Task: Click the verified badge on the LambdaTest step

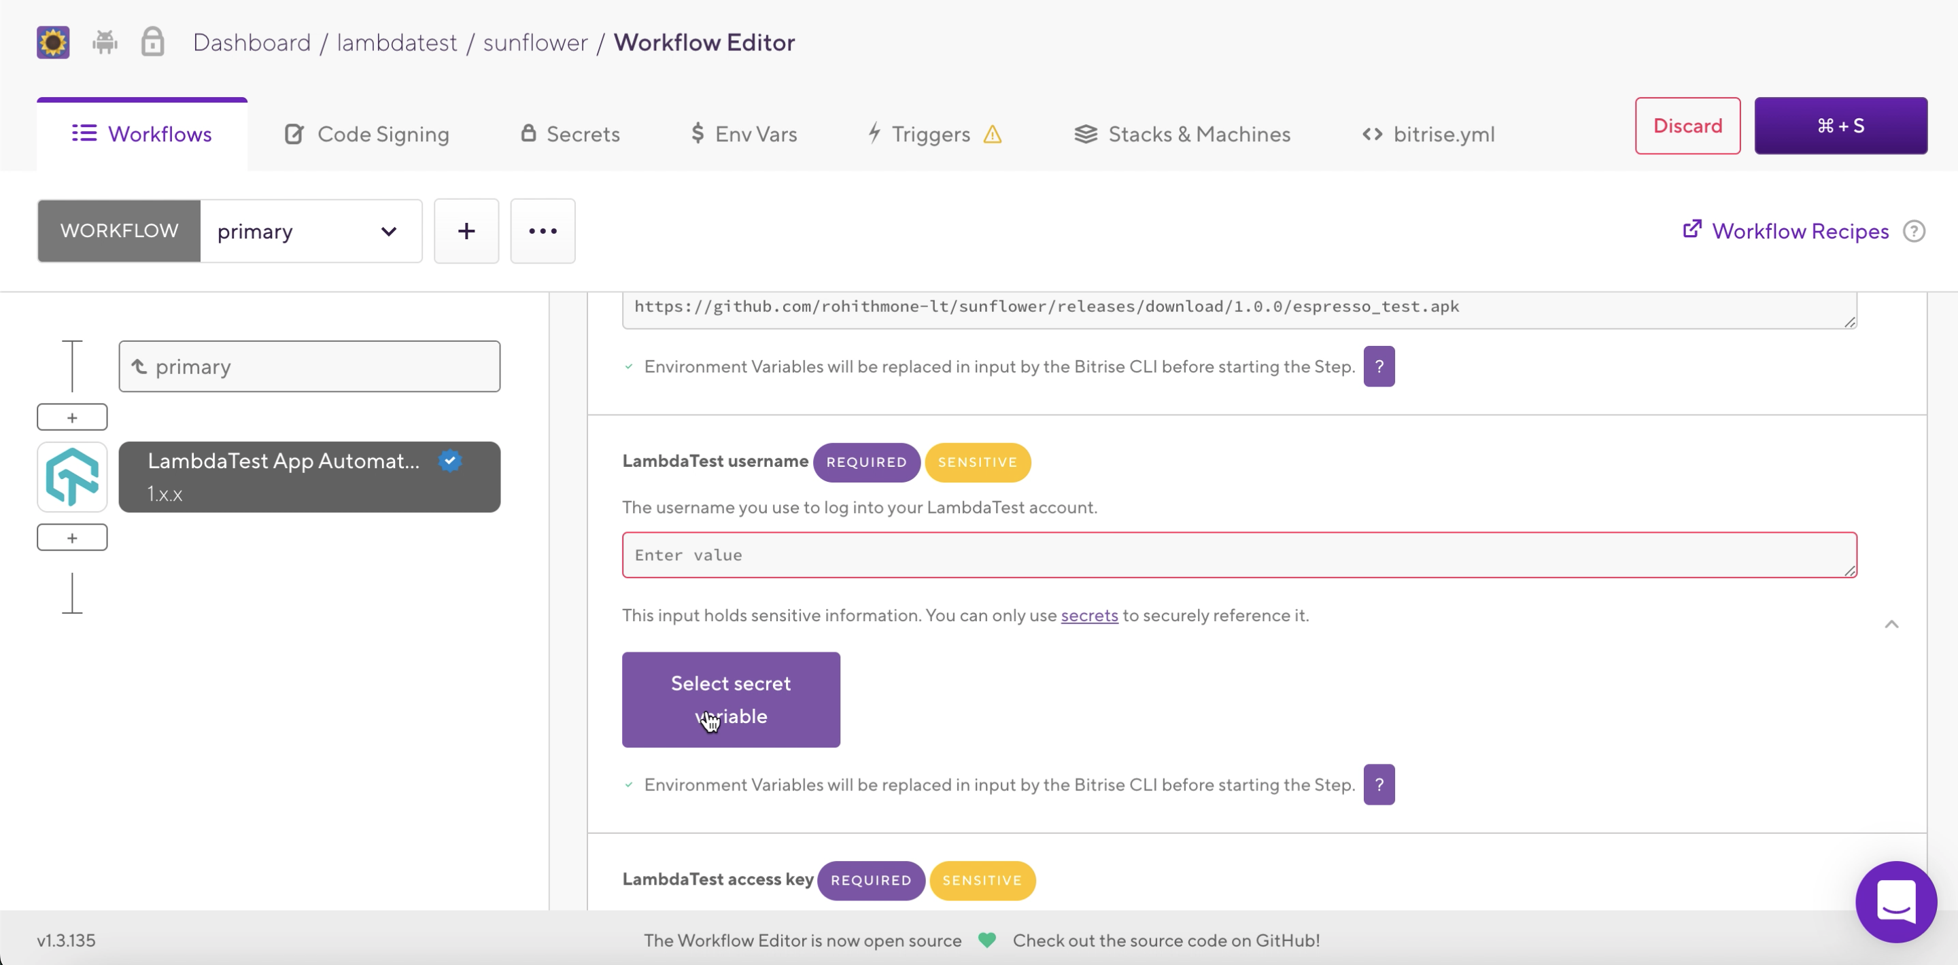Action: click(x=450, y=461)
